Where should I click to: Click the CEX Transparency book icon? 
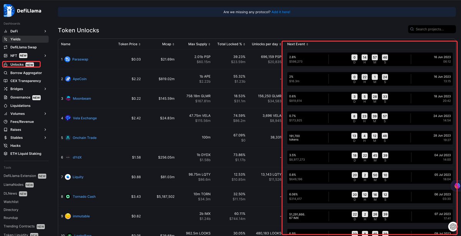(6, 81)
